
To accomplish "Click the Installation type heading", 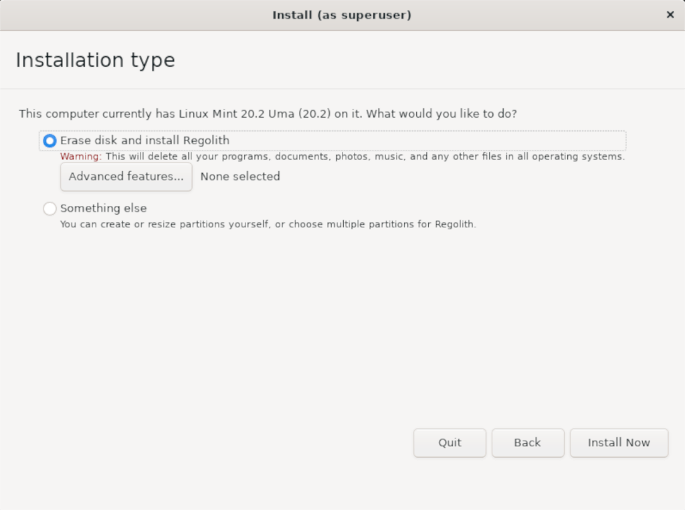I will [95, 60].
